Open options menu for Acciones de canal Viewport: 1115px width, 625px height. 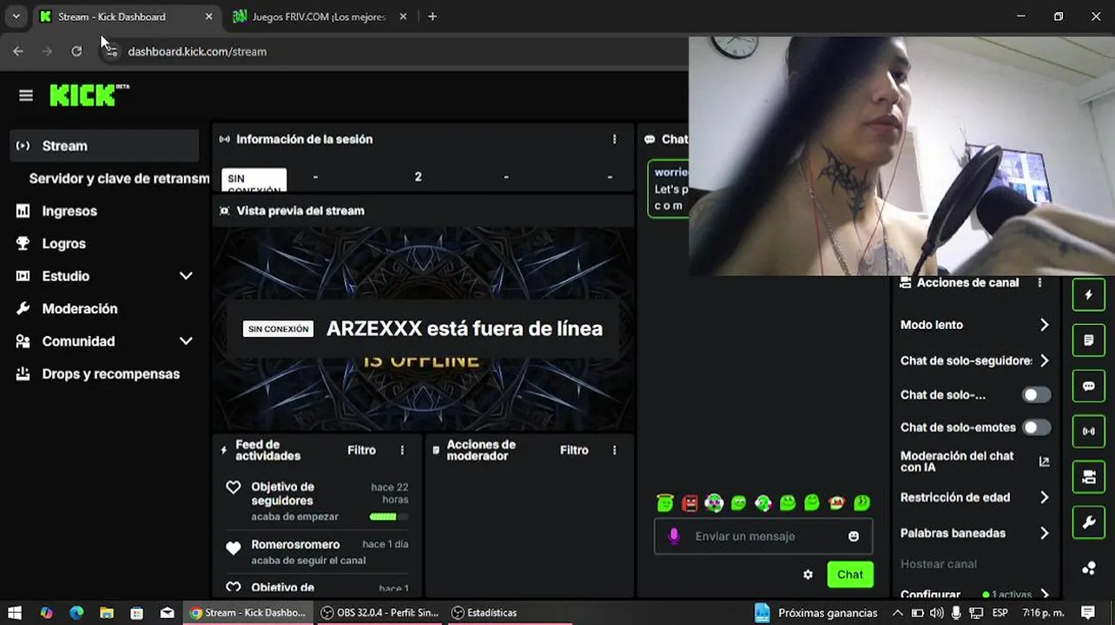(x=1039, y=283)
